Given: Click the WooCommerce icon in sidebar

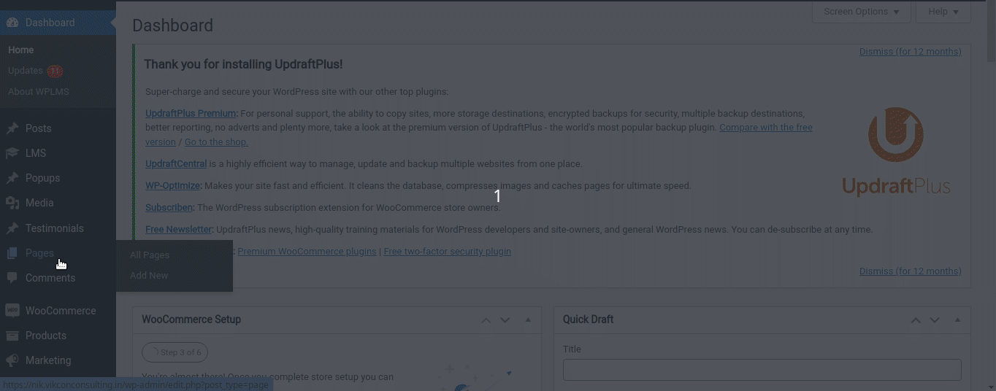Looking at the screenshot, I should pyautogui.click(x=12, y=311).
